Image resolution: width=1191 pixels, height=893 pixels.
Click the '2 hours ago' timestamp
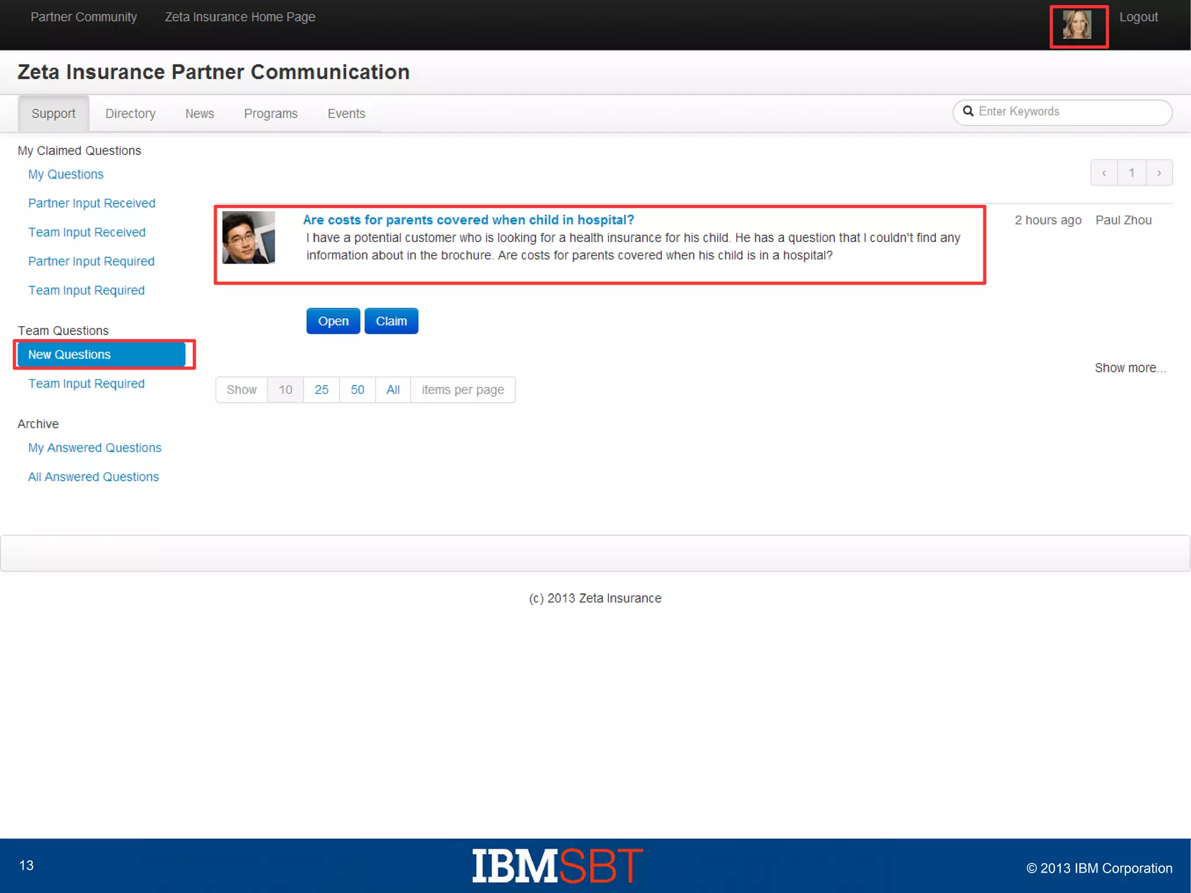(1048, 220)
